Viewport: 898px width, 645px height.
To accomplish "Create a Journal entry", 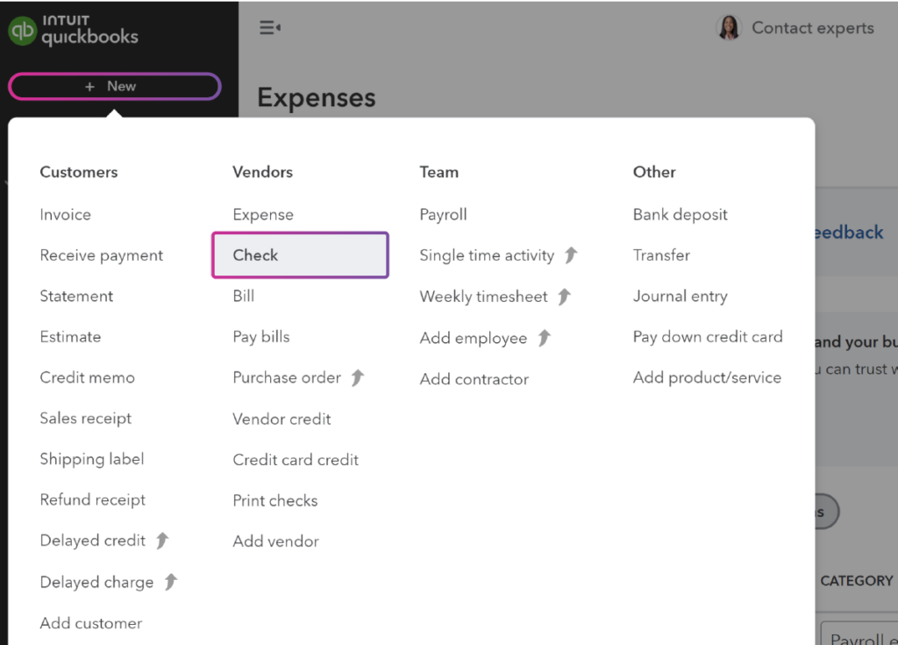I will coord(680,296).
